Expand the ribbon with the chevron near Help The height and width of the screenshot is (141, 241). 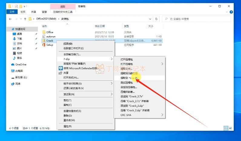227,12
